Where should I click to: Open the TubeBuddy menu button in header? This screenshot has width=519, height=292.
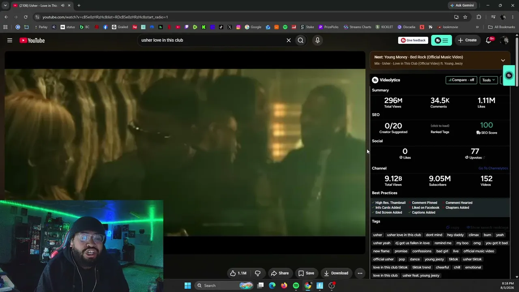pyautogui.click(x=442, y=40)
